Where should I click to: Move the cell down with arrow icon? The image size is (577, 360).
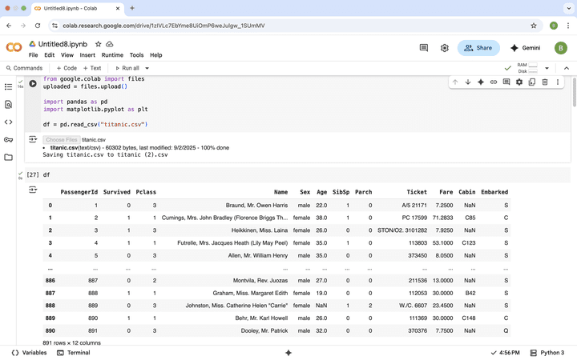click(468, 82)
